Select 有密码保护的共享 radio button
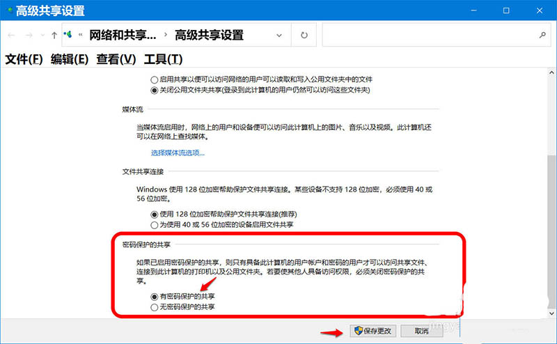The image size is (557, 344). pyautogui.click(x=154, y=297)
